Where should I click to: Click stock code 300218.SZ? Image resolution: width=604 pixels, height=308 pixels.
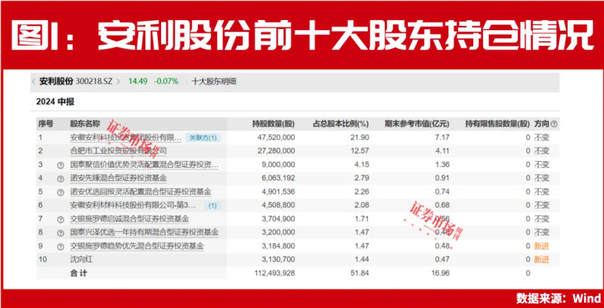tap(94, 82)
